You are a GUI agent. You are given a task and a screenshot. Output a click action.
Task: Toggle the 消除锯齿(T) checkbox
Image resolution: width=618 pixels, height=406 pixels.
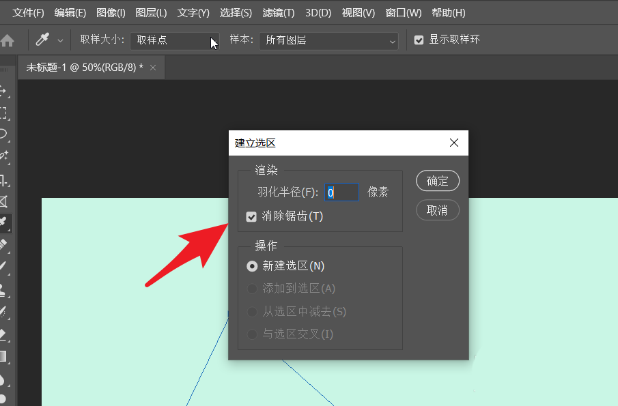tap(251, 216)
